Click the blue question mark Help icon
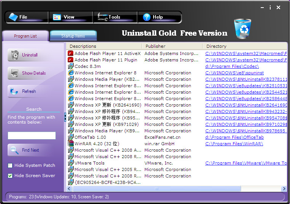Image resolution: width=290 pixels, height=204 pixels. [147, 17]
